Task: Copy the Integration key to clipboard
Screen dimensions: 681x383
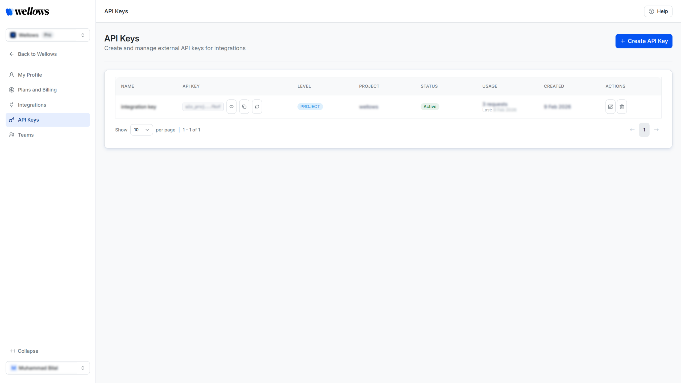Action: click(x=244, y=106)
